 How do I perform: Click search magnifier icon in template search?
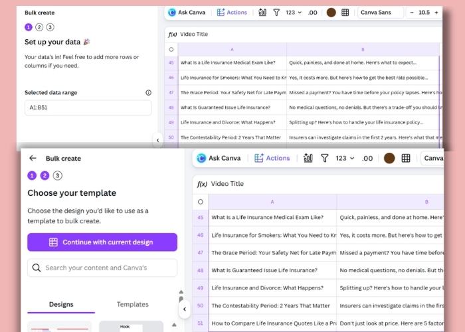point(37,268)
